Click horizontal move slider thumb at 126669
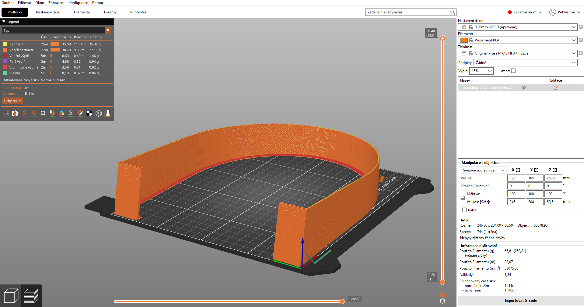This screenshot has width=584, height=307. click(x=342, y=302)
